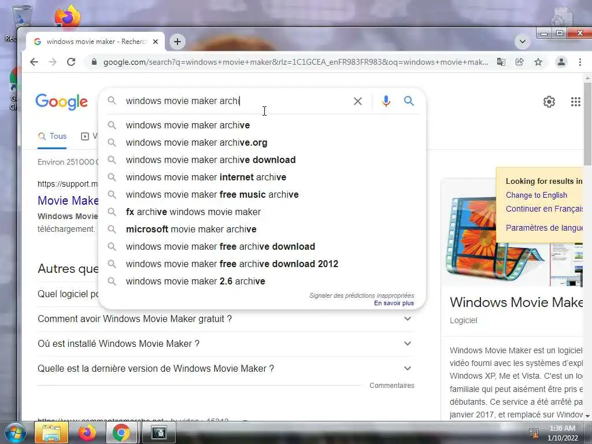Open File Explorer from the taskbar
The height and width of the screenshot is (444, 592).
click(51, 432)
